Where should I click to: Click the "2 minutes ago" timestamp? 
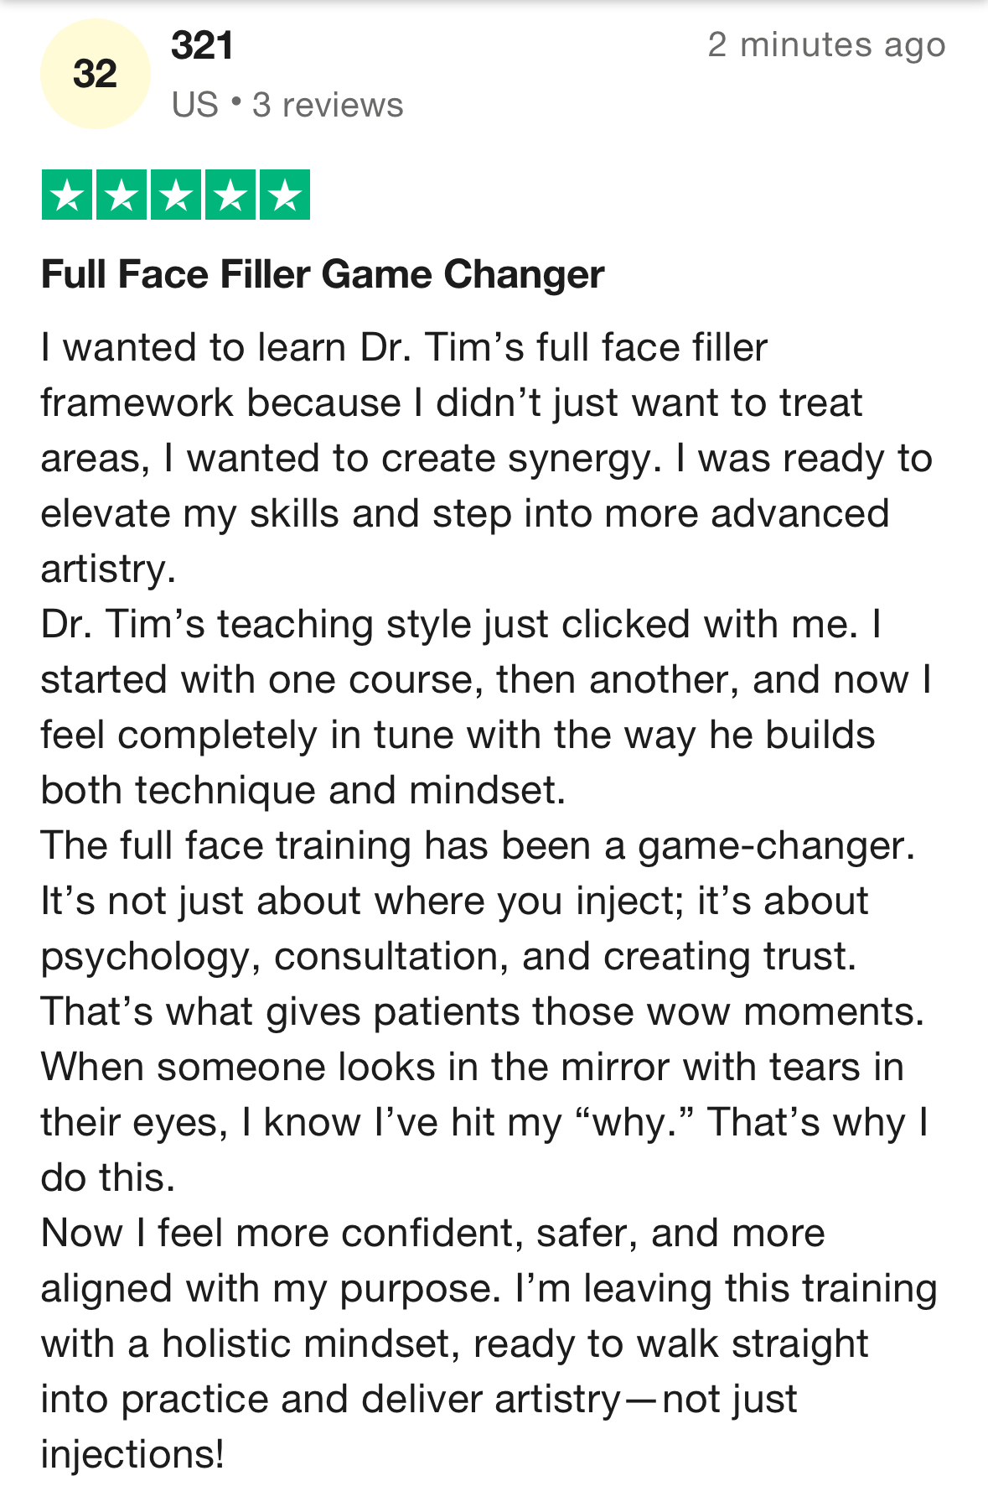(x=826, y=45)
